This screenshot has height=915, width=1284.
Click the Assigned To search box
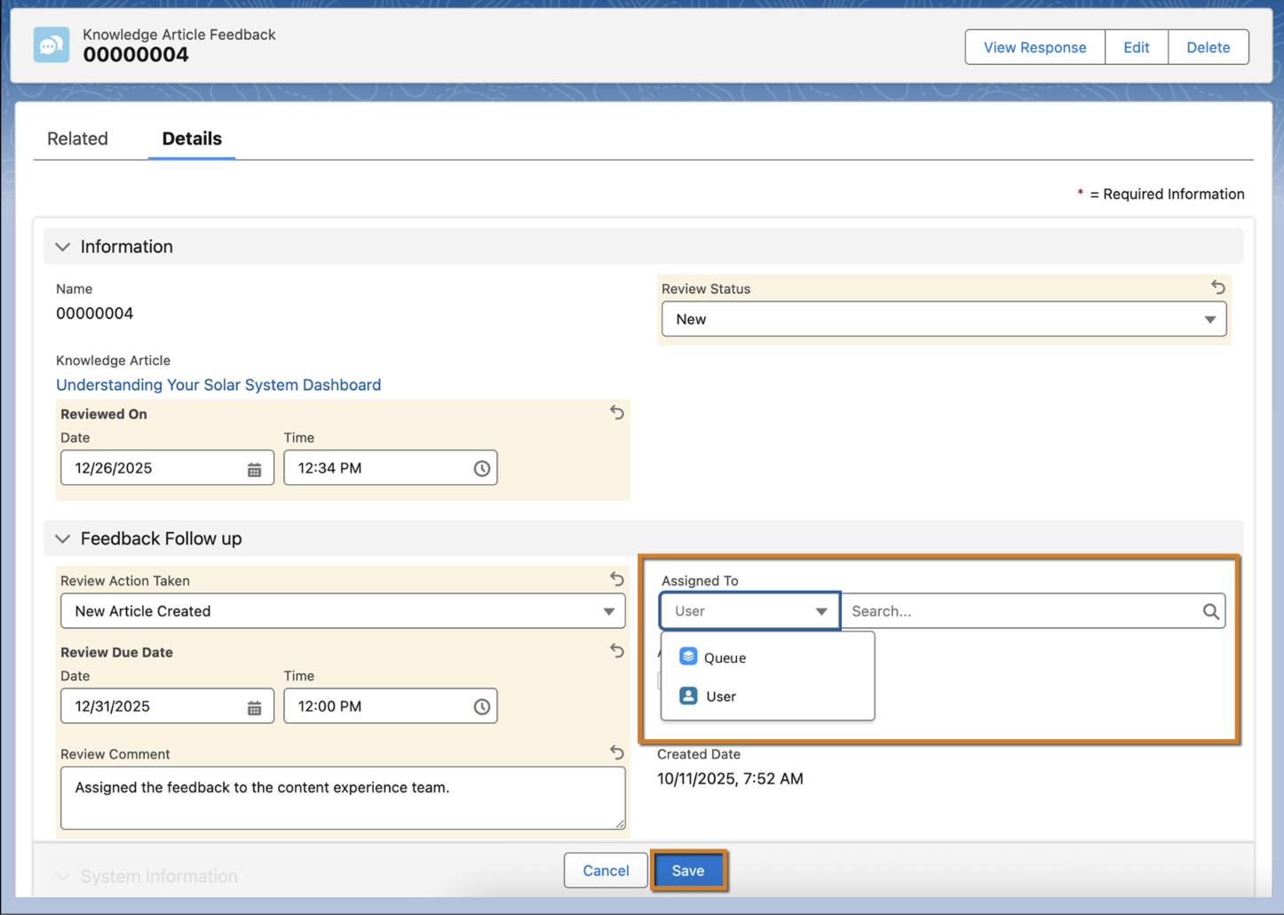pos(1033,611)
